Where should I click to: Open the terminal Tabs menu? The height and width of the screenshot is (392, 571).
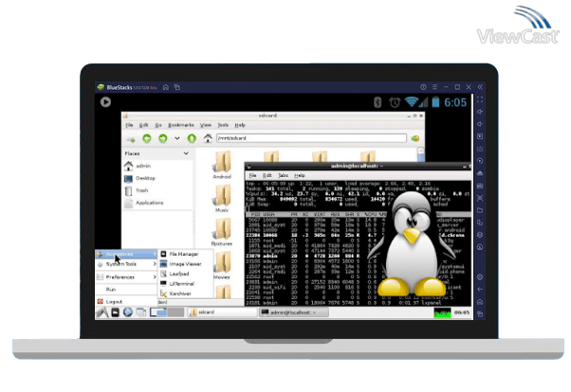pos(283,175)
